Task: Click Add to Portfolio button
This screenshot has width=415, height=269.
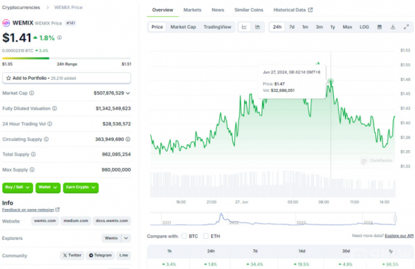Action: (x=66, y=78)
